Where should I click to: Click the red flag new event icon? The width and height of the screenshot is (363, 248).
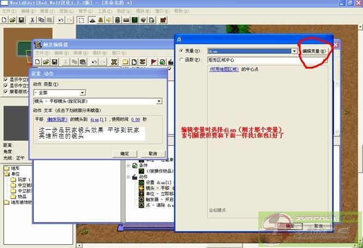(x=154, y=62)
